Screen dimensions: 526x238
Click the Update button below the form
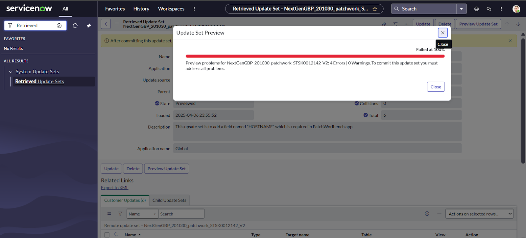pos(111,169)
